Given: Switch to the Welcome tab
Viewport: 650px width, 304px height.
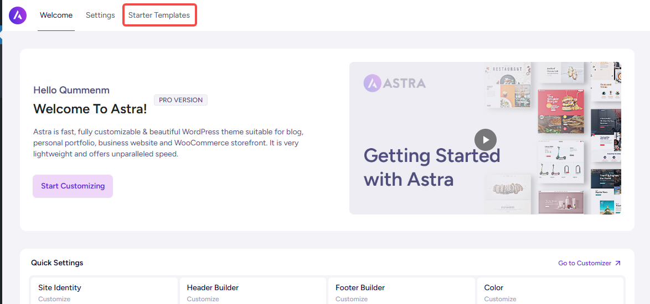Looking at the screenshot, I should point(56,15).
